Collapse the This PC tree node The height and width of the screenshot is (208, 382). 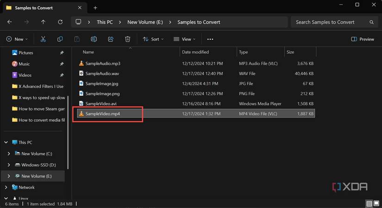click(x=6, y=143)
